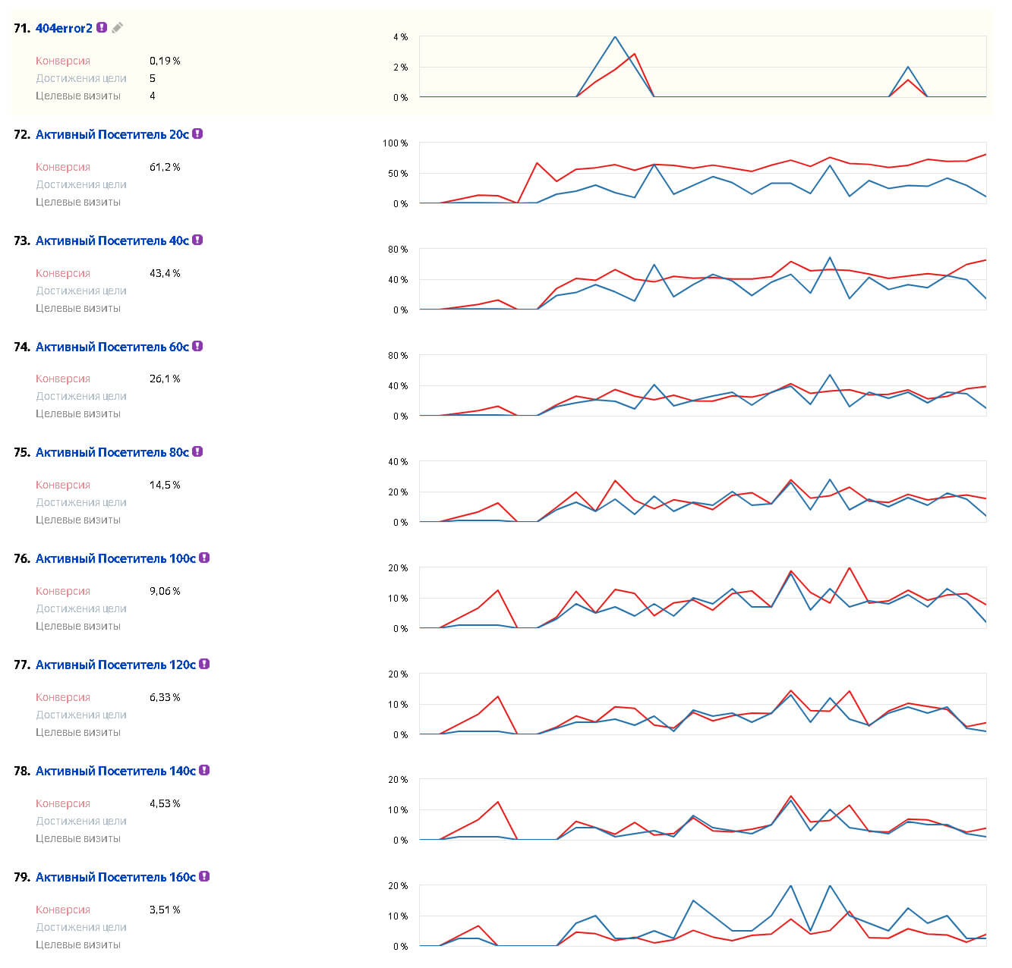Click the 4,53 % conversion value
This screenshot has width=1012, height=968.
[x=165, y=803]
